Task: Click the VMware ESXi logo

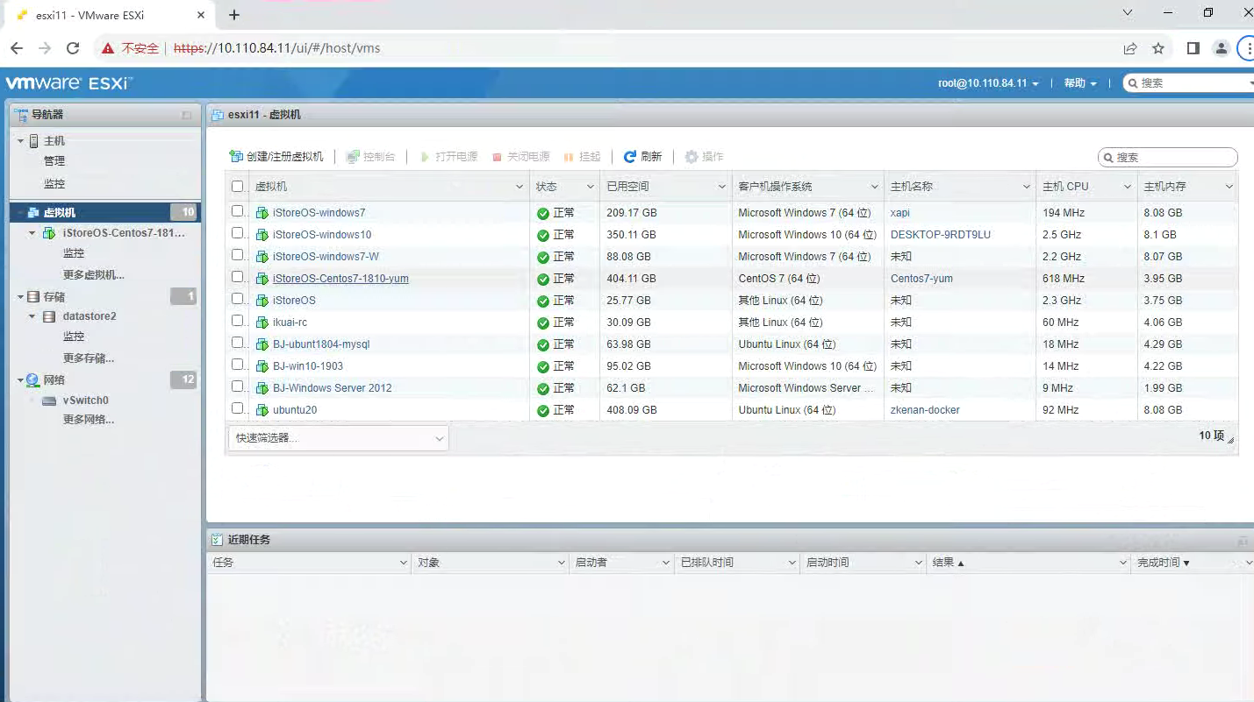Action: tap(69, 83)
